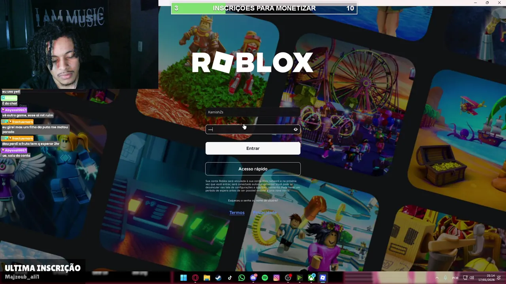Open network status tray icon
Image resolution: width=506 pixels, height=284 pixels.
(465, 278)
